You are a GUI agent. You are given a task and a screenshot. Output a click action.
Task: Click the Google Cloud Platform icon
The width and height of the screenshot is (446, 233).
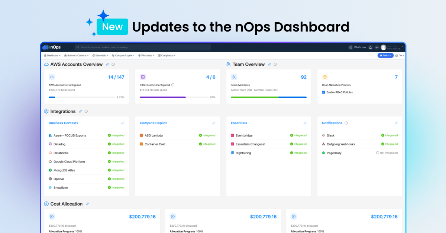pyautogui.click(x=50, y=161)
